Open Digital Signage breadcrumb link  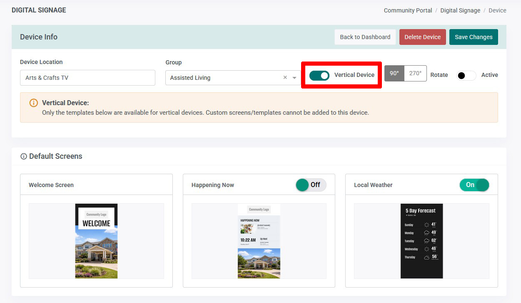coord(460,10)
